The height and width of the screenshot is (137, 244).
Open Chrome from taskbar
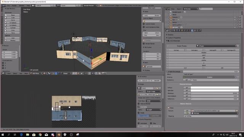(40, 134)
